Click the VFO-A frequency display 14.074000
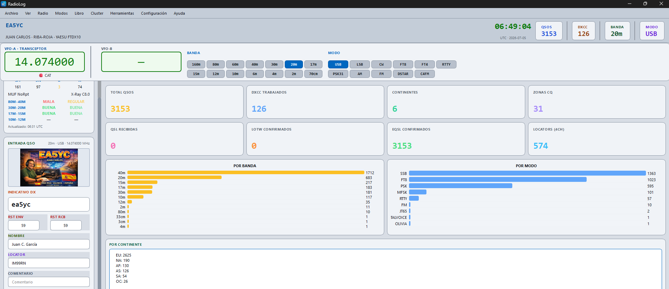This screenshot has width=669, height=289. [45, 62]
